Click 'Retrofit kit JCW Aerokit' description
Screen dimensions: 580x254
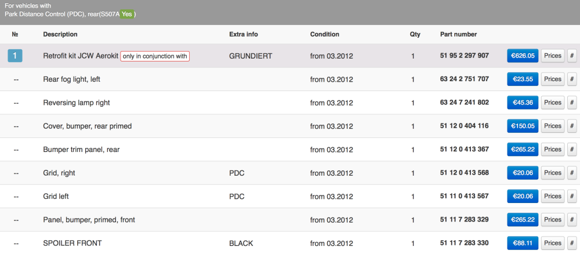click(x=81, y=56)
